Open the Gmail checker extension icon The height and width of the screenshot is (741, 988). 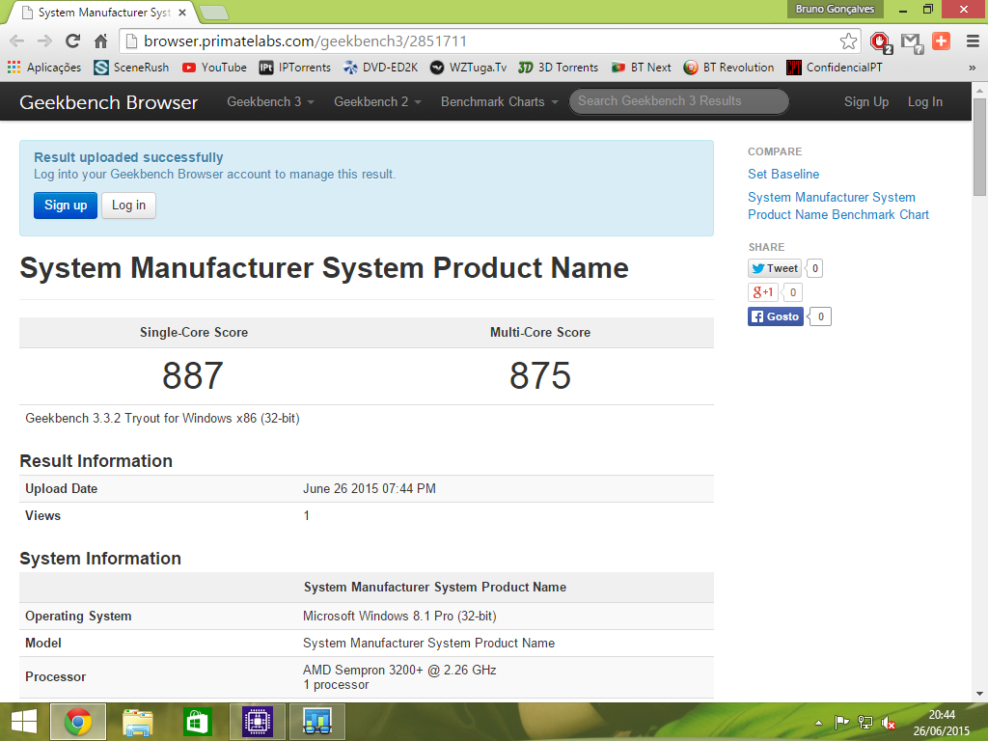pos(911,41)
